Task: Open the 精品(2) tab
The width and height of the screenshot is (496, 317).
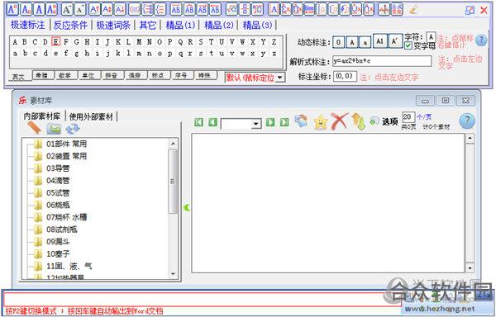Action: (219, 25)
